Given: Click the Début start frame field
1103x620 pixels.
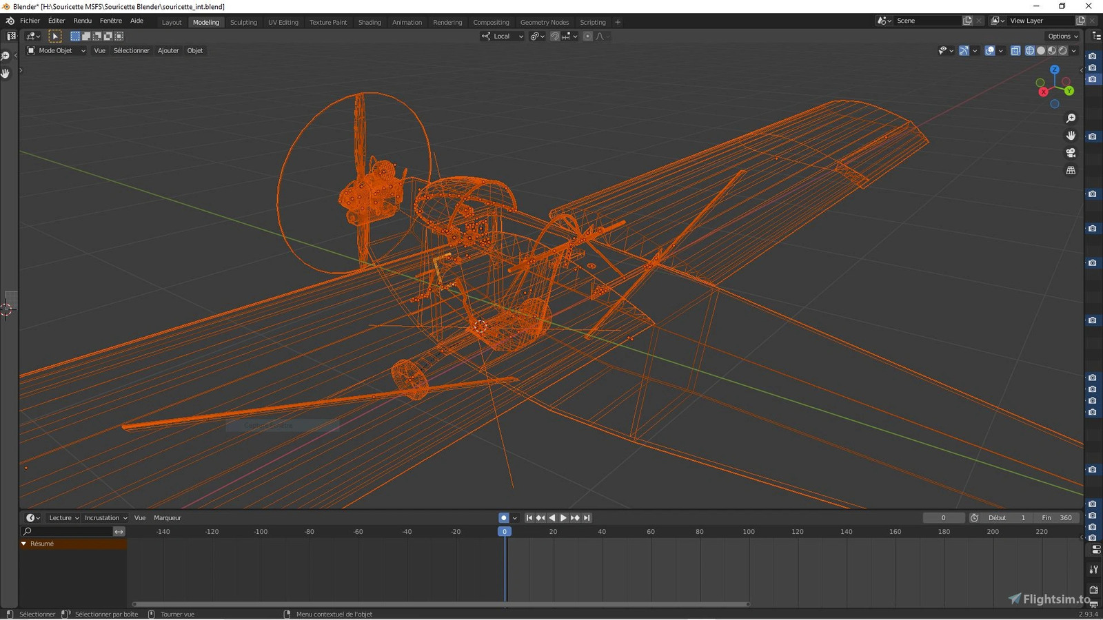Looking at the screenshot, I should coord(1007,518).
